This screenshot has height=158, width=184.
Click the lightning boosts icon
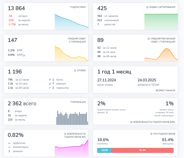coord(50,80)
